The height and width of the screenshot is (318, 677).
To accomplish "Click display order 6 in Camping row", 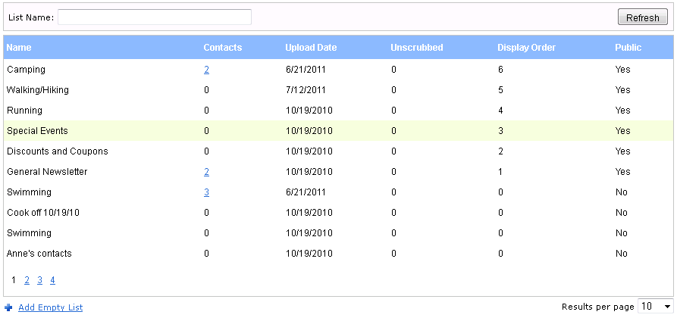I will (500, 70).
